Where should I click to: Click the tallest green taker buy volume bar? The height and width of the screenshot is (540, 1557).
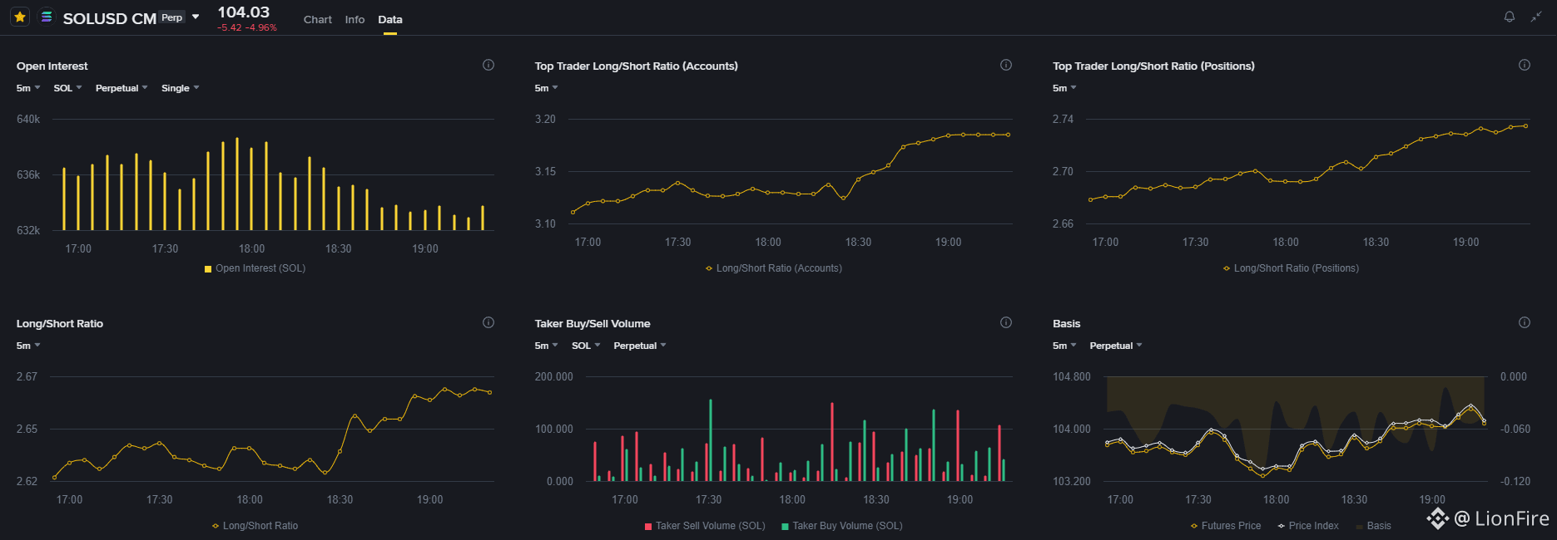point(711,440)
